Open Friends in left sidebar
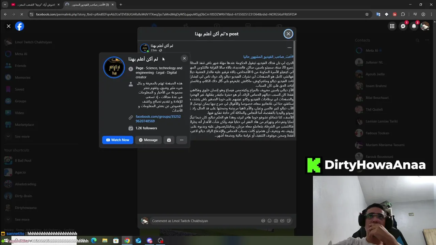This screenshot has width=436, height=245. coord(20,66)
